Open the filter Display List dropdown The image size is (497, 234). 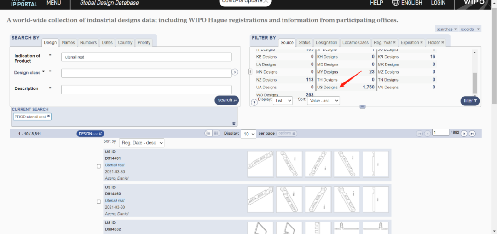283,101
